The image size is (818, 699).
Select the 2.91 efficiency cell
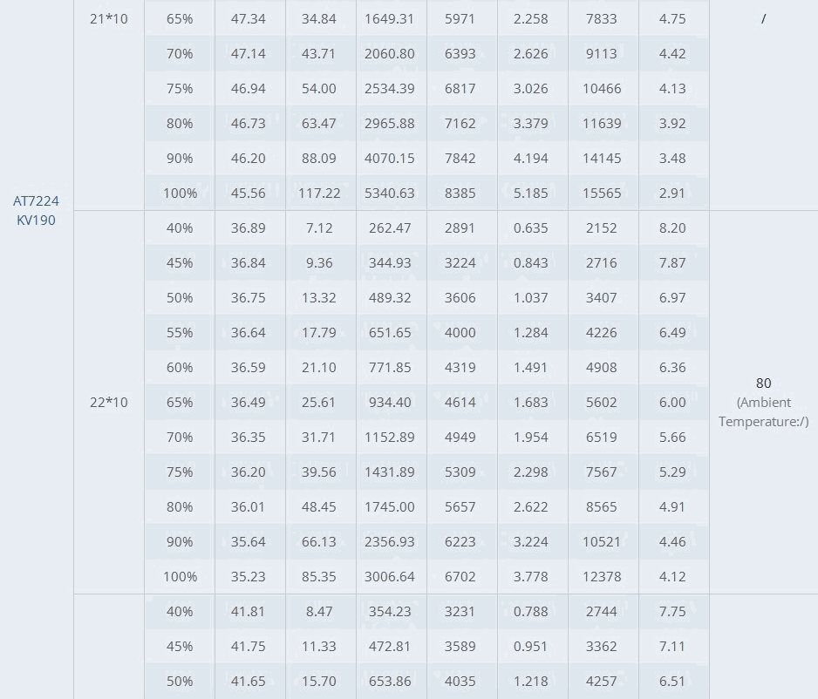pyautogui.click(x=671, y=193)
